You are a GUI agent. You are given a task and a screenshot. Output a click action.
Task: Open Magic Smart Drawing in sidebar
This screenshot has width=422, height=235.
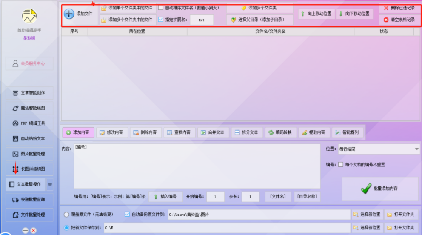click(29, 108)
